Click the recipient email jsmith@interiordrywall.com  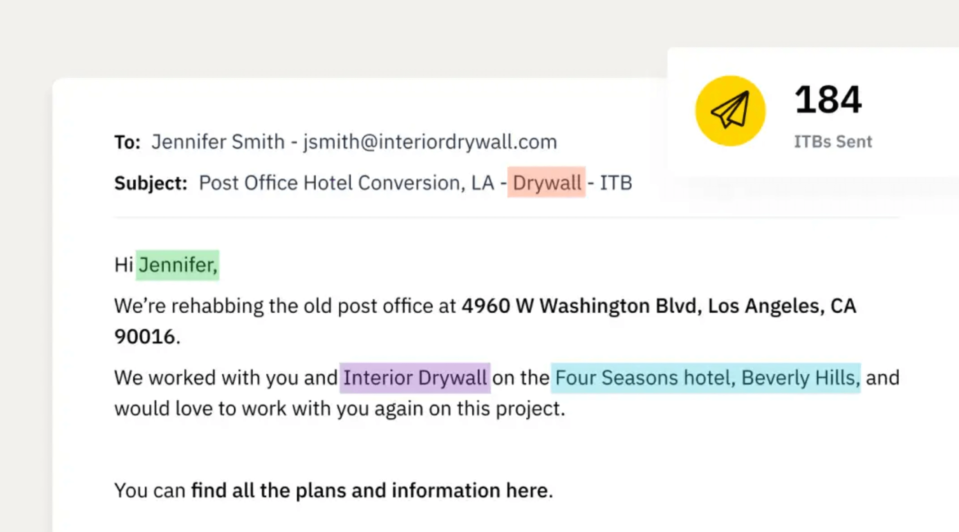430,142
